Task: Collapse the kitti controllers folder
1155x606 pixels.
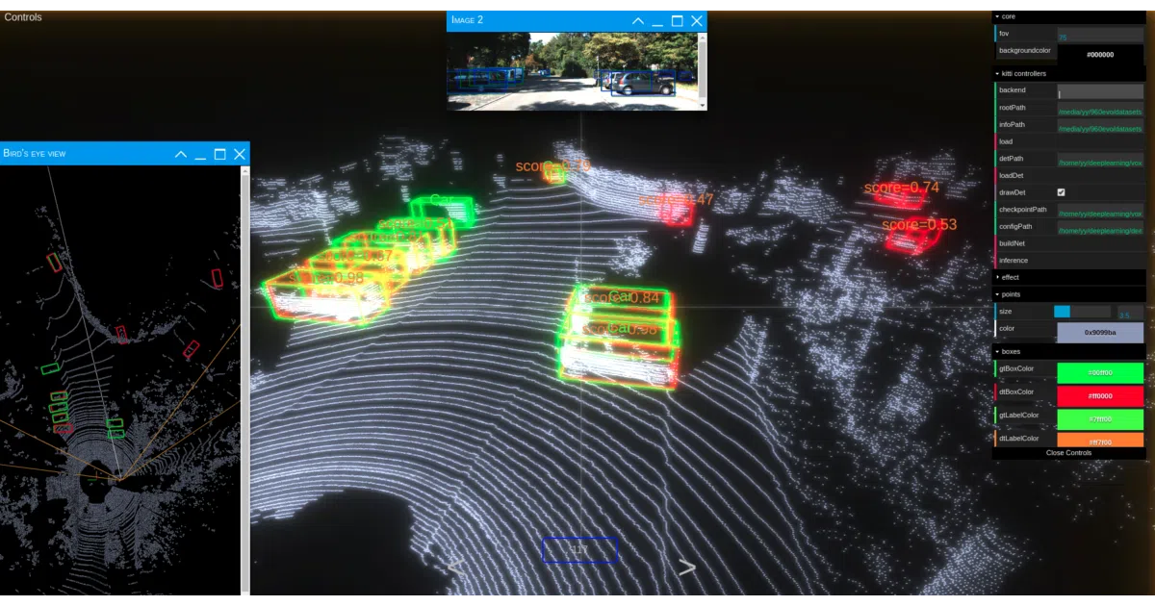Action: pos(1068,73)
